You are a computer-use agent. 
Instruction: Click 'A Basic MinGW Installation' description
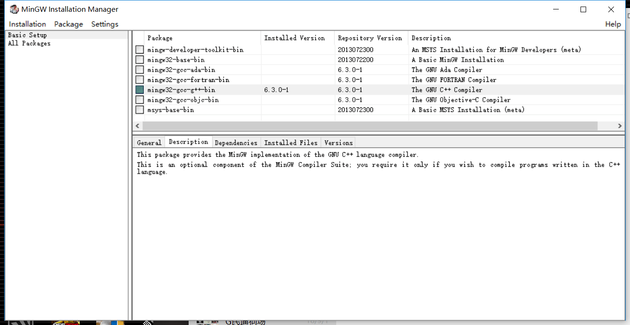(x=457, y=60)
